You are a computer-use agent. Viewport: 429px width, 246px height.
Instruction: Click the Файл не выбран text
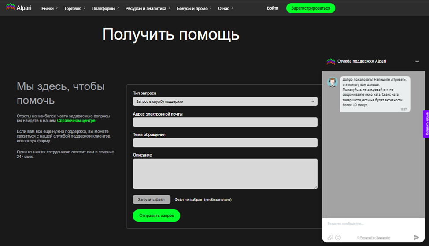pyautogui.click(x=188, y=199)
